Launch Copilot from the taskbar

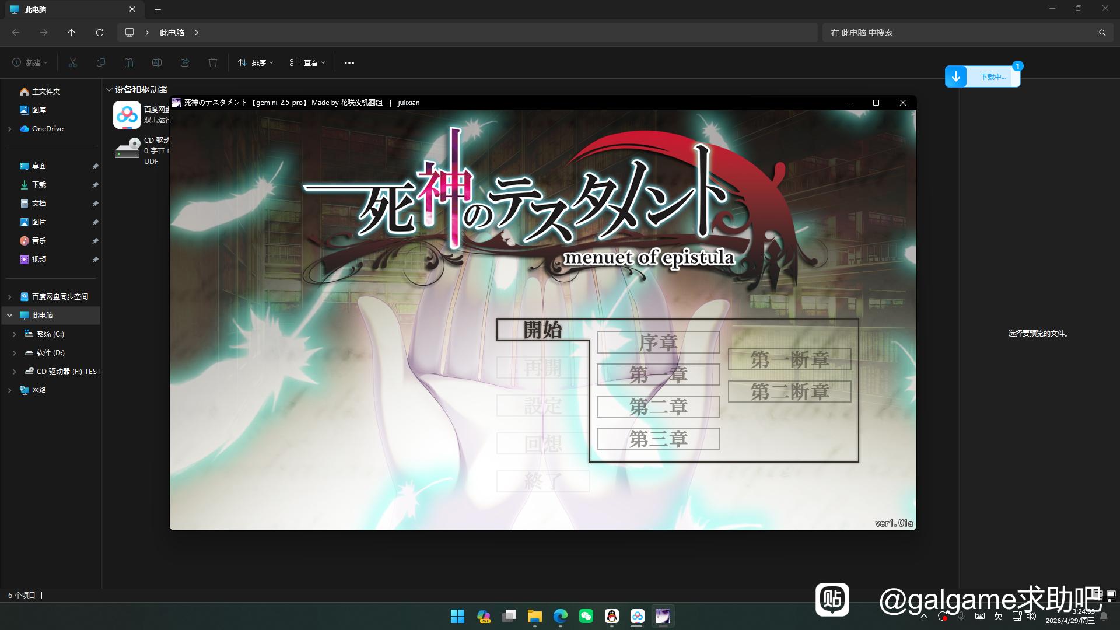[x=484, y=616]
